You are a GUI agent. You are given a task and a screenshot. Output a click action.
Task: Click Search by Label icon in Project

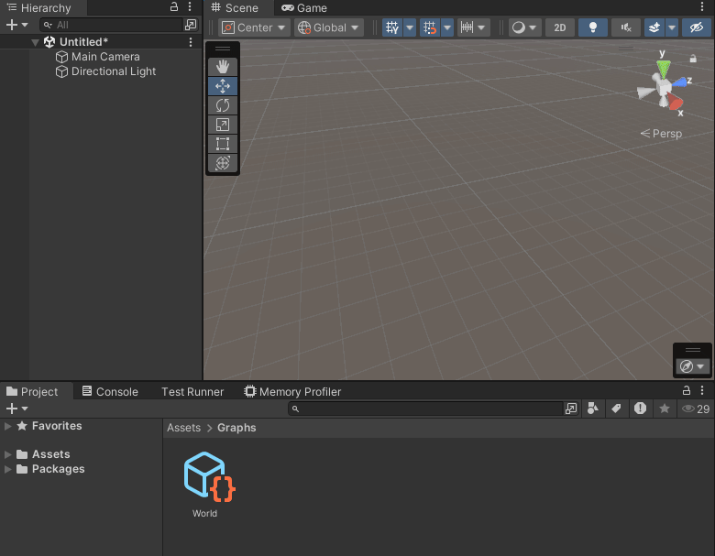(x=617, y=409)
